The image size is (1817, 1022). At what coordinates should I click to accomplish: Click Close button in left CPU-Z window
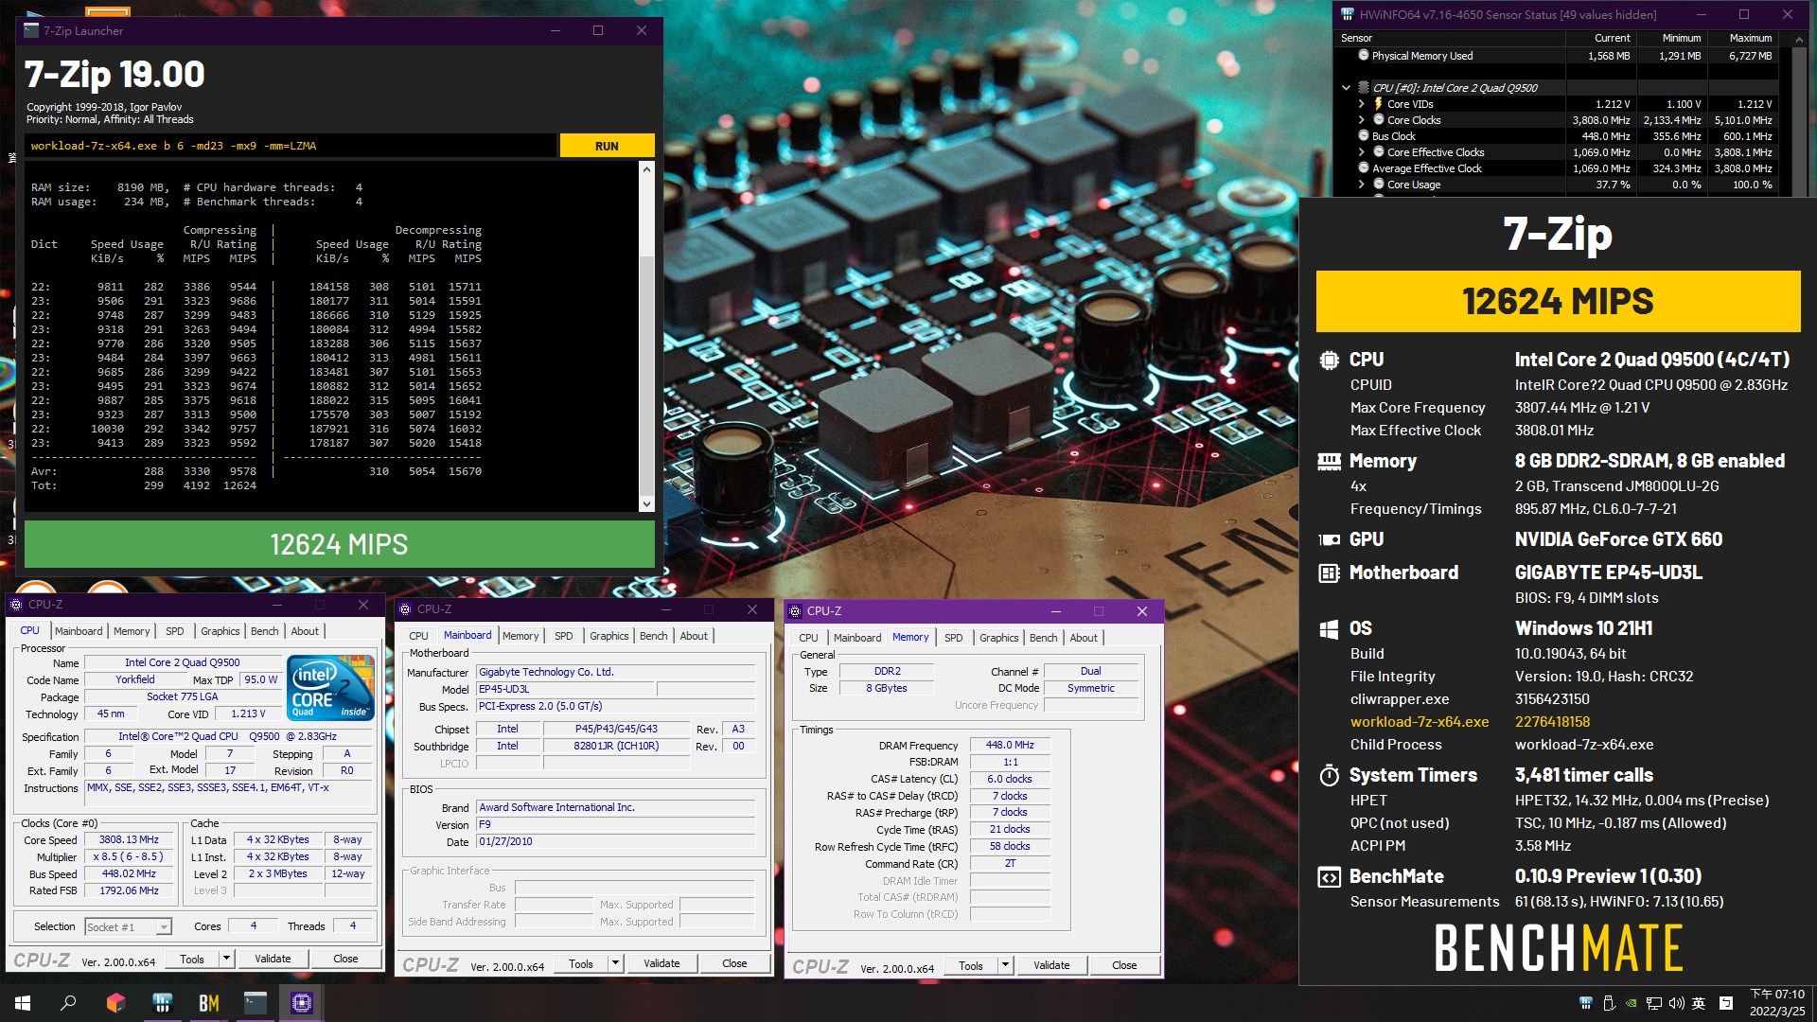tap(345, 959)
